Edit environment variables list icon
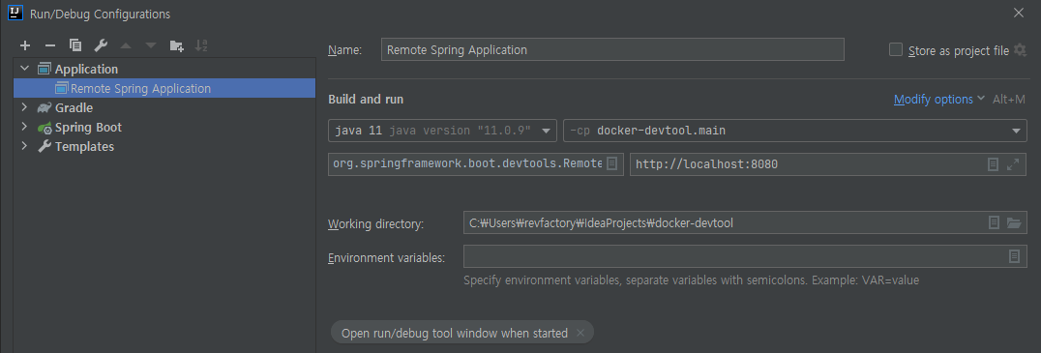 pyautogui.click(x=1015, y=256)
